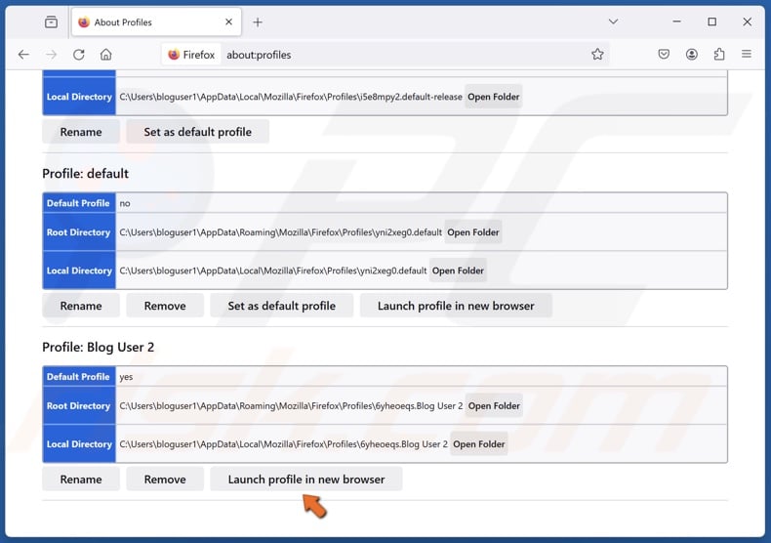
Task: Click the Local yni2xeg0.default path text
Action: point(273,271)
